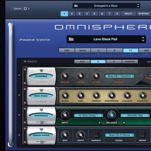Open effect selector triangle above STOMPBOX
Image resolution: width=151 pixels, height=151 pixels.
point(41,70)
